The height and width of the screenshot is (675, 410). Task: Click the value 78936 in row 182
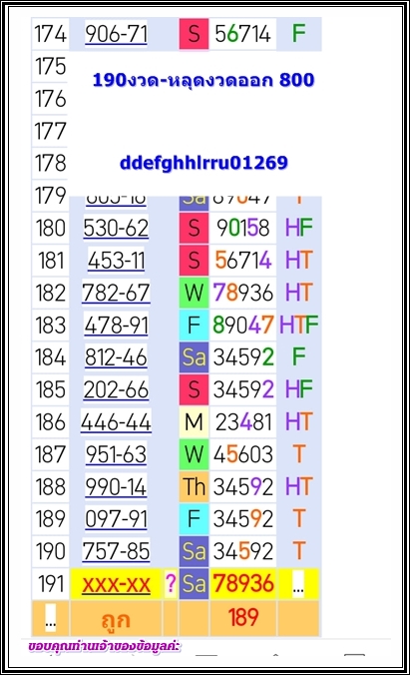[243, 293]
